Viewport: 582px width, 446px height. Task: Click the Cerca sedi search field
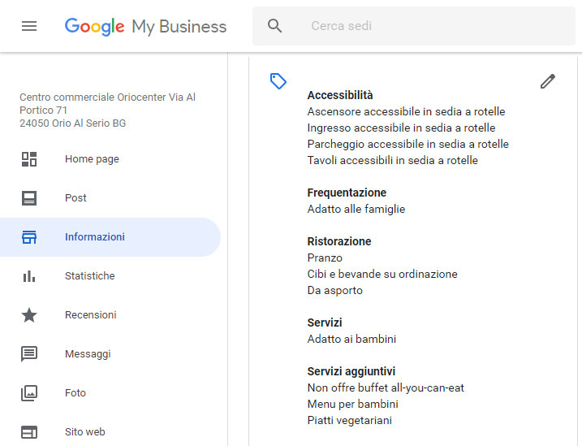[x=414, y=26]
